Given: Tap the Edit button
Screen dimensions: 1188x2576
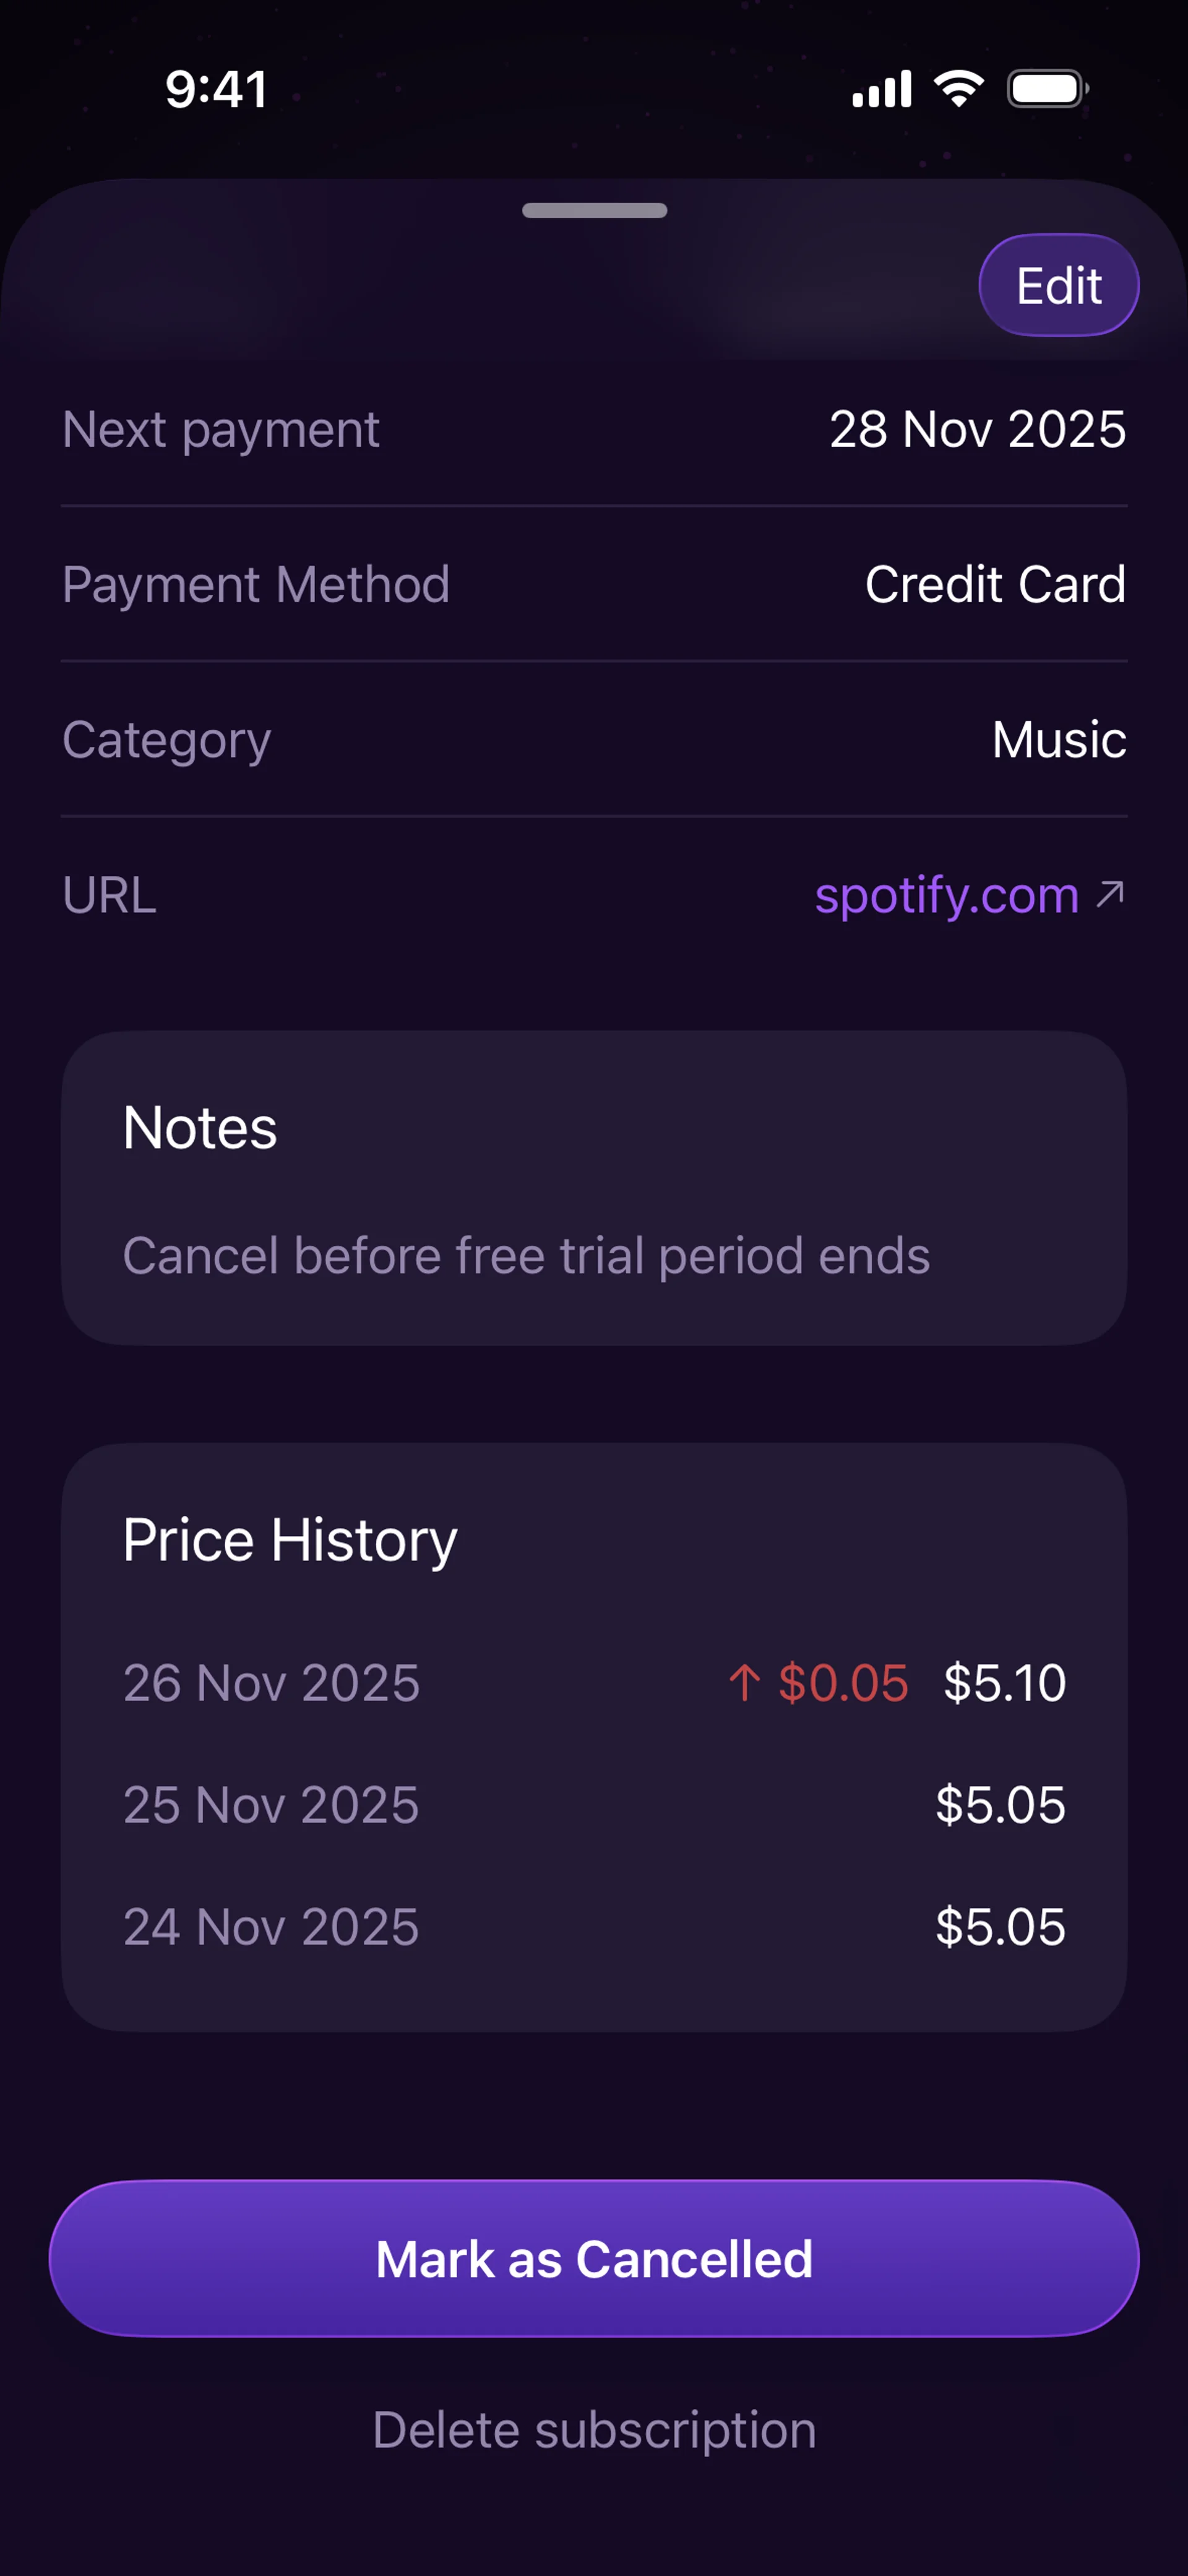Looking at the screenshot, I should pyautogui.click(x=1058, y=286).
